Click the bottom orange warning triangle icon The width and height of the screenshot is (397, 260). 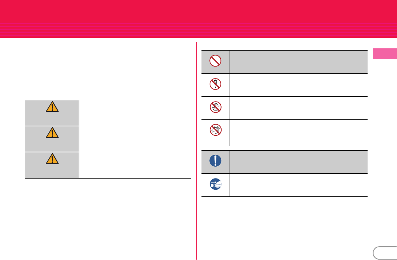click(x=52, y=159)
